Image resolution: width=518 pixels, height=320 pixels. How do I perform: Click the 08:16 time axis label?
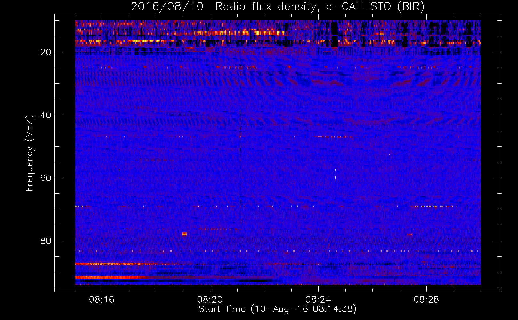click(x=102, y=300)
